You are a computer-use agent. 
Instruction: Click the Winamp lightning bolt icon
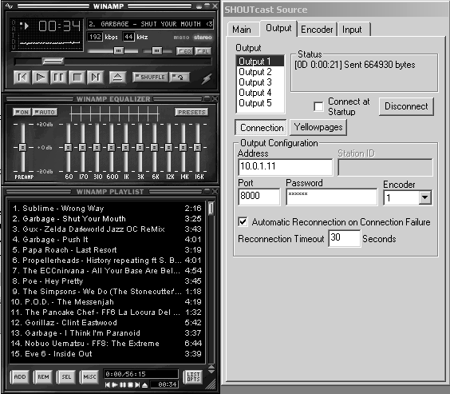(207, 78)
